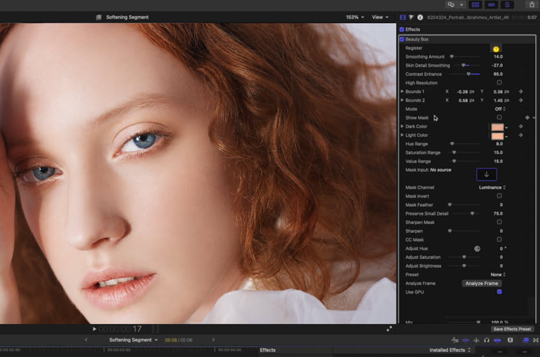The width and height of the screenshot is (540, 357).
Task: Click the Skin Detail Smoothing value -27.0
Action: pyautogui.click(x=497, y=66)
